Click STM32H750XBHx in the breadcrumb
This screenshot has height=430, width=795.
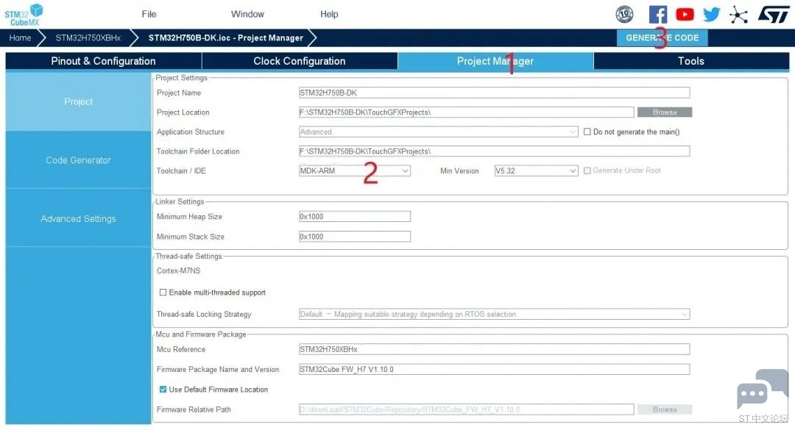click(x=88, y=37)
